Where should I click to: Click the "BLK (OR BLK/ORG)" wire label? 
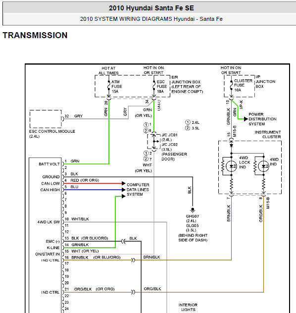(90, 238)
